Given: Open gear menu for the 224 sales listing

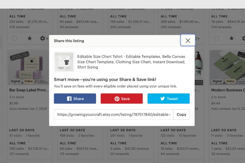Looking at the screenshot, I should (44, 38).
